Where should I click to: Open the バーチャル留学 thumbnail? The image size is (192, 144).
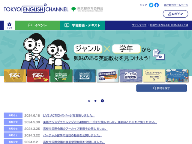131,76
